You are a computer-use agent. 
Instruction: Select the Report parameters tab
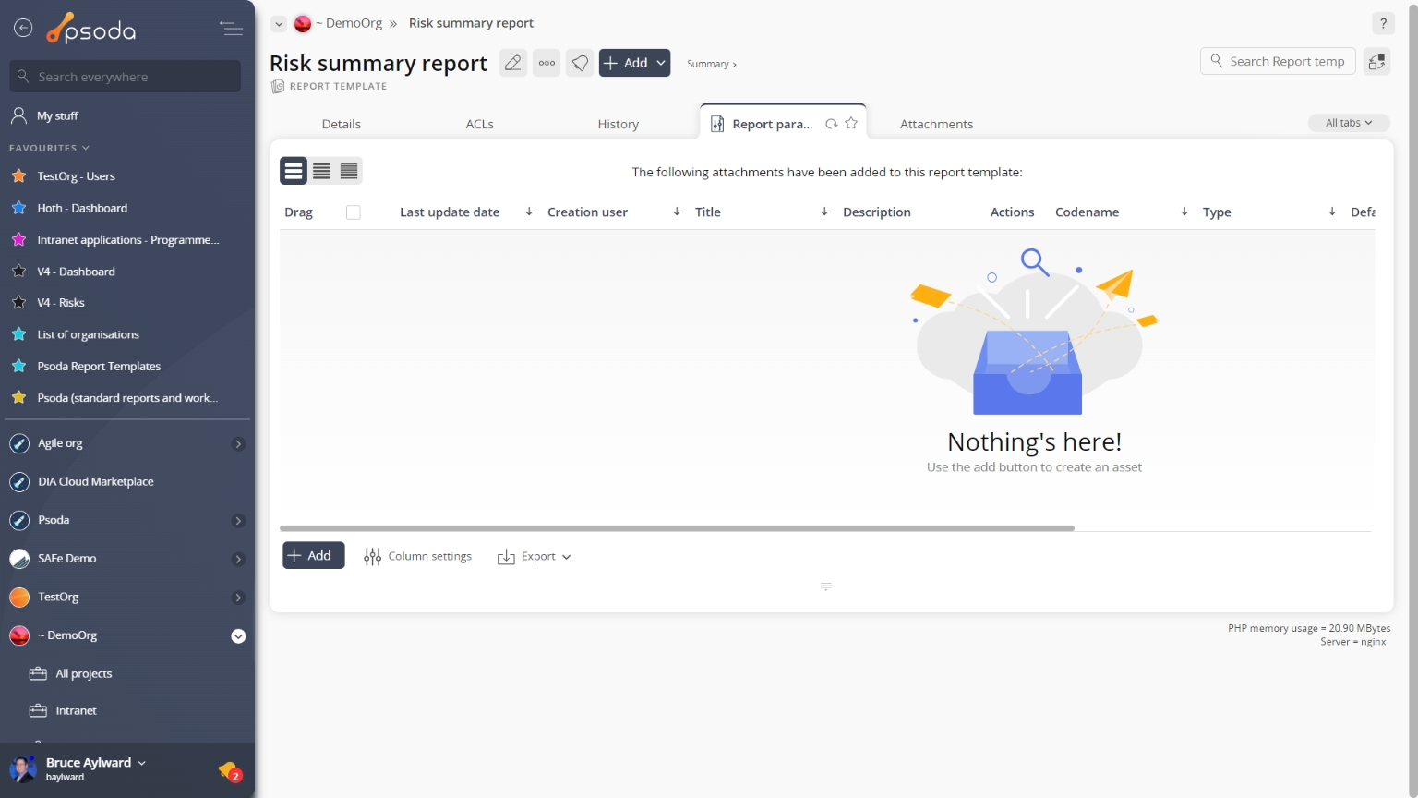pos(773,124)
